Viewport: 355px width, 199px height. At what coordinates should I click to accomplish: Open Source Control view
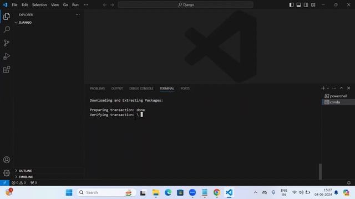coord(7,43)
